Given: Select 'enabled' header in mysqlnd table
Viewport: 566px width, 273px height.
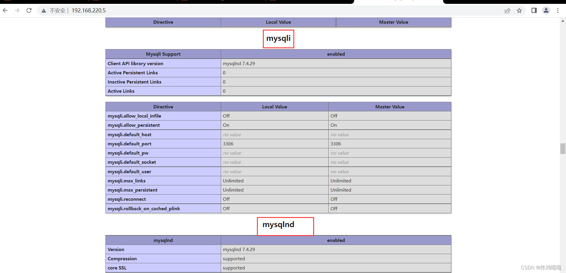Looking at the screenshot, I should [336, 240].
